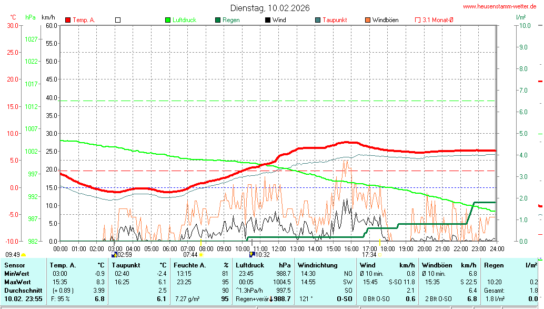The width and height of the screenshot is (544, 309).
Task: Select the Feuchte A. column header
Action: pyautogui.click(x=190, y=265)
